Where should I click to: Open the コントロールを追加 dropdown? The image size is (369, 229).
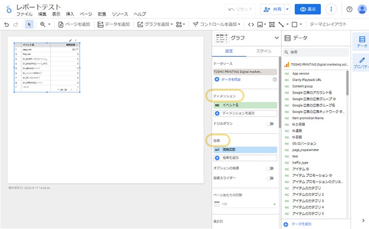pos(216,24)
